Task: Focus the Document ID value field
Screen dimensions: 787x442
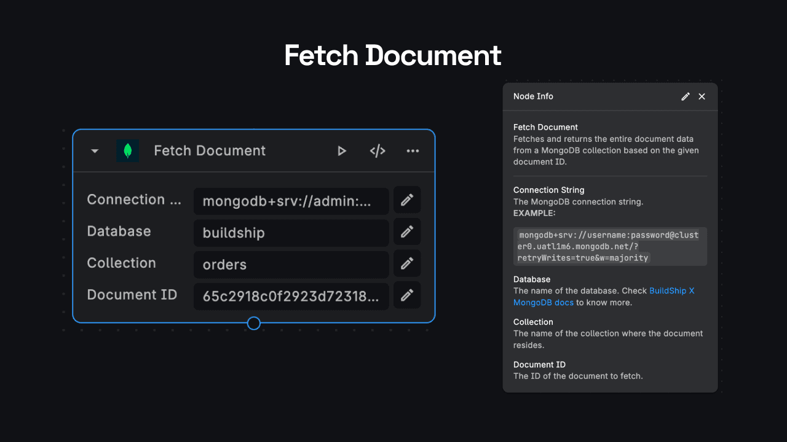Action: [291, 296]
